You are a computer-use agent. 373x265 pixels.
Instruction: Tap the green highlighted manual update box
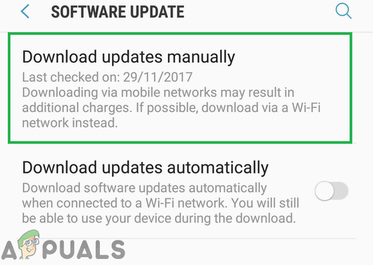(180, 88)
